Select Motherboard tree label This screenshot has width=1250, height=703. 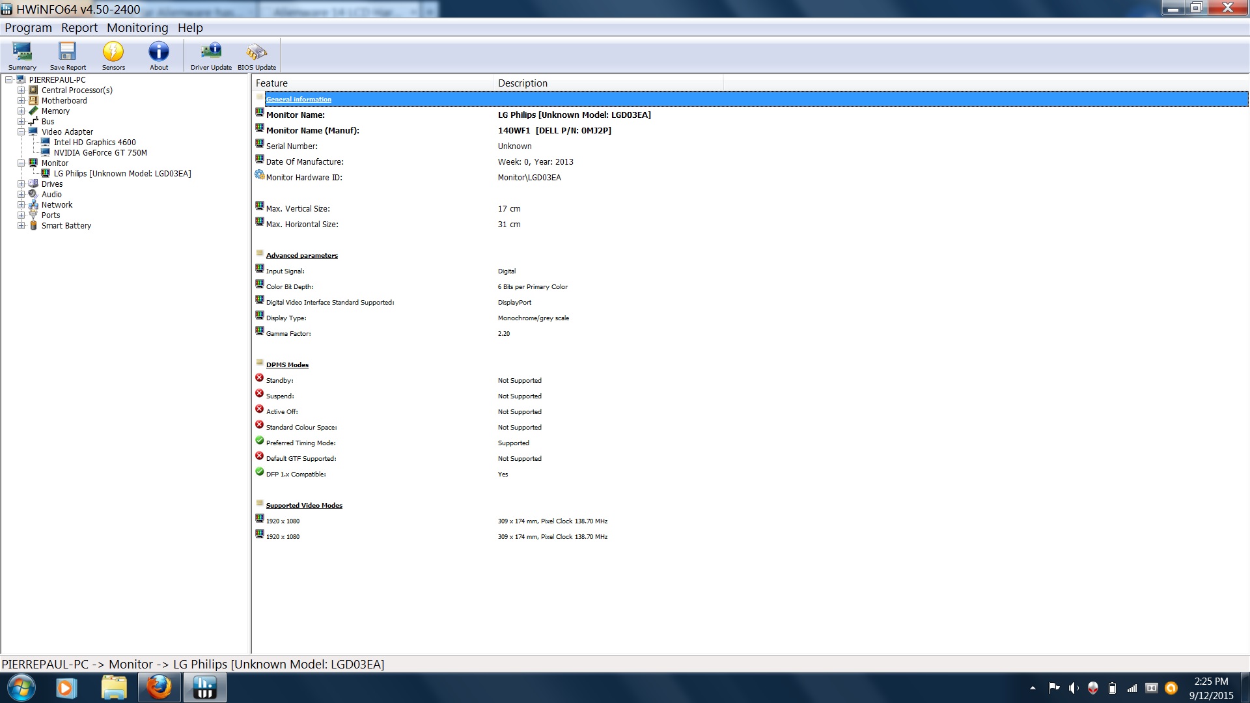pos(64,101)
